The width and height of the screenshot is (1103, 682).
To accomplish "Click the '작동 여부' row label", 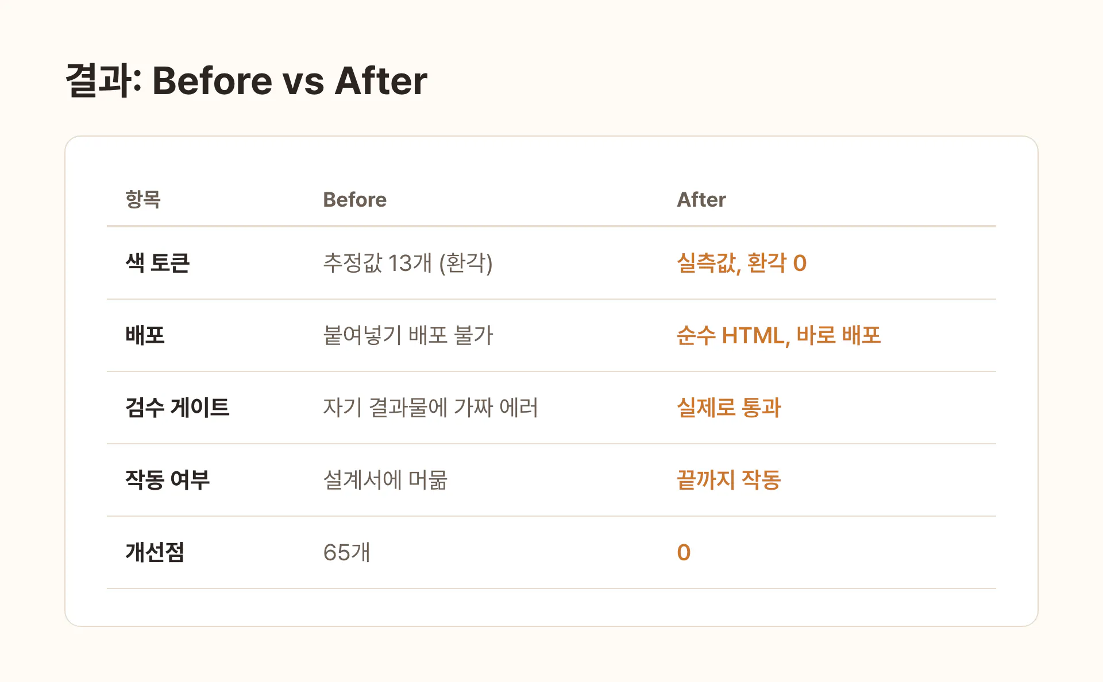I will pos(167,480).
